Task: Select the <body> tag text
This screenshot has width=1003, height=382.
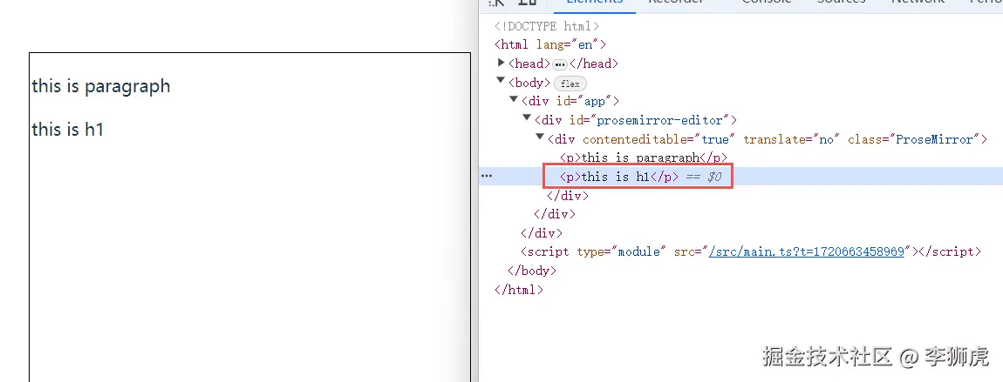Action: click(x=529, y=83)
